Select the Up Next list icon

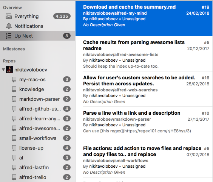point(9,36)
